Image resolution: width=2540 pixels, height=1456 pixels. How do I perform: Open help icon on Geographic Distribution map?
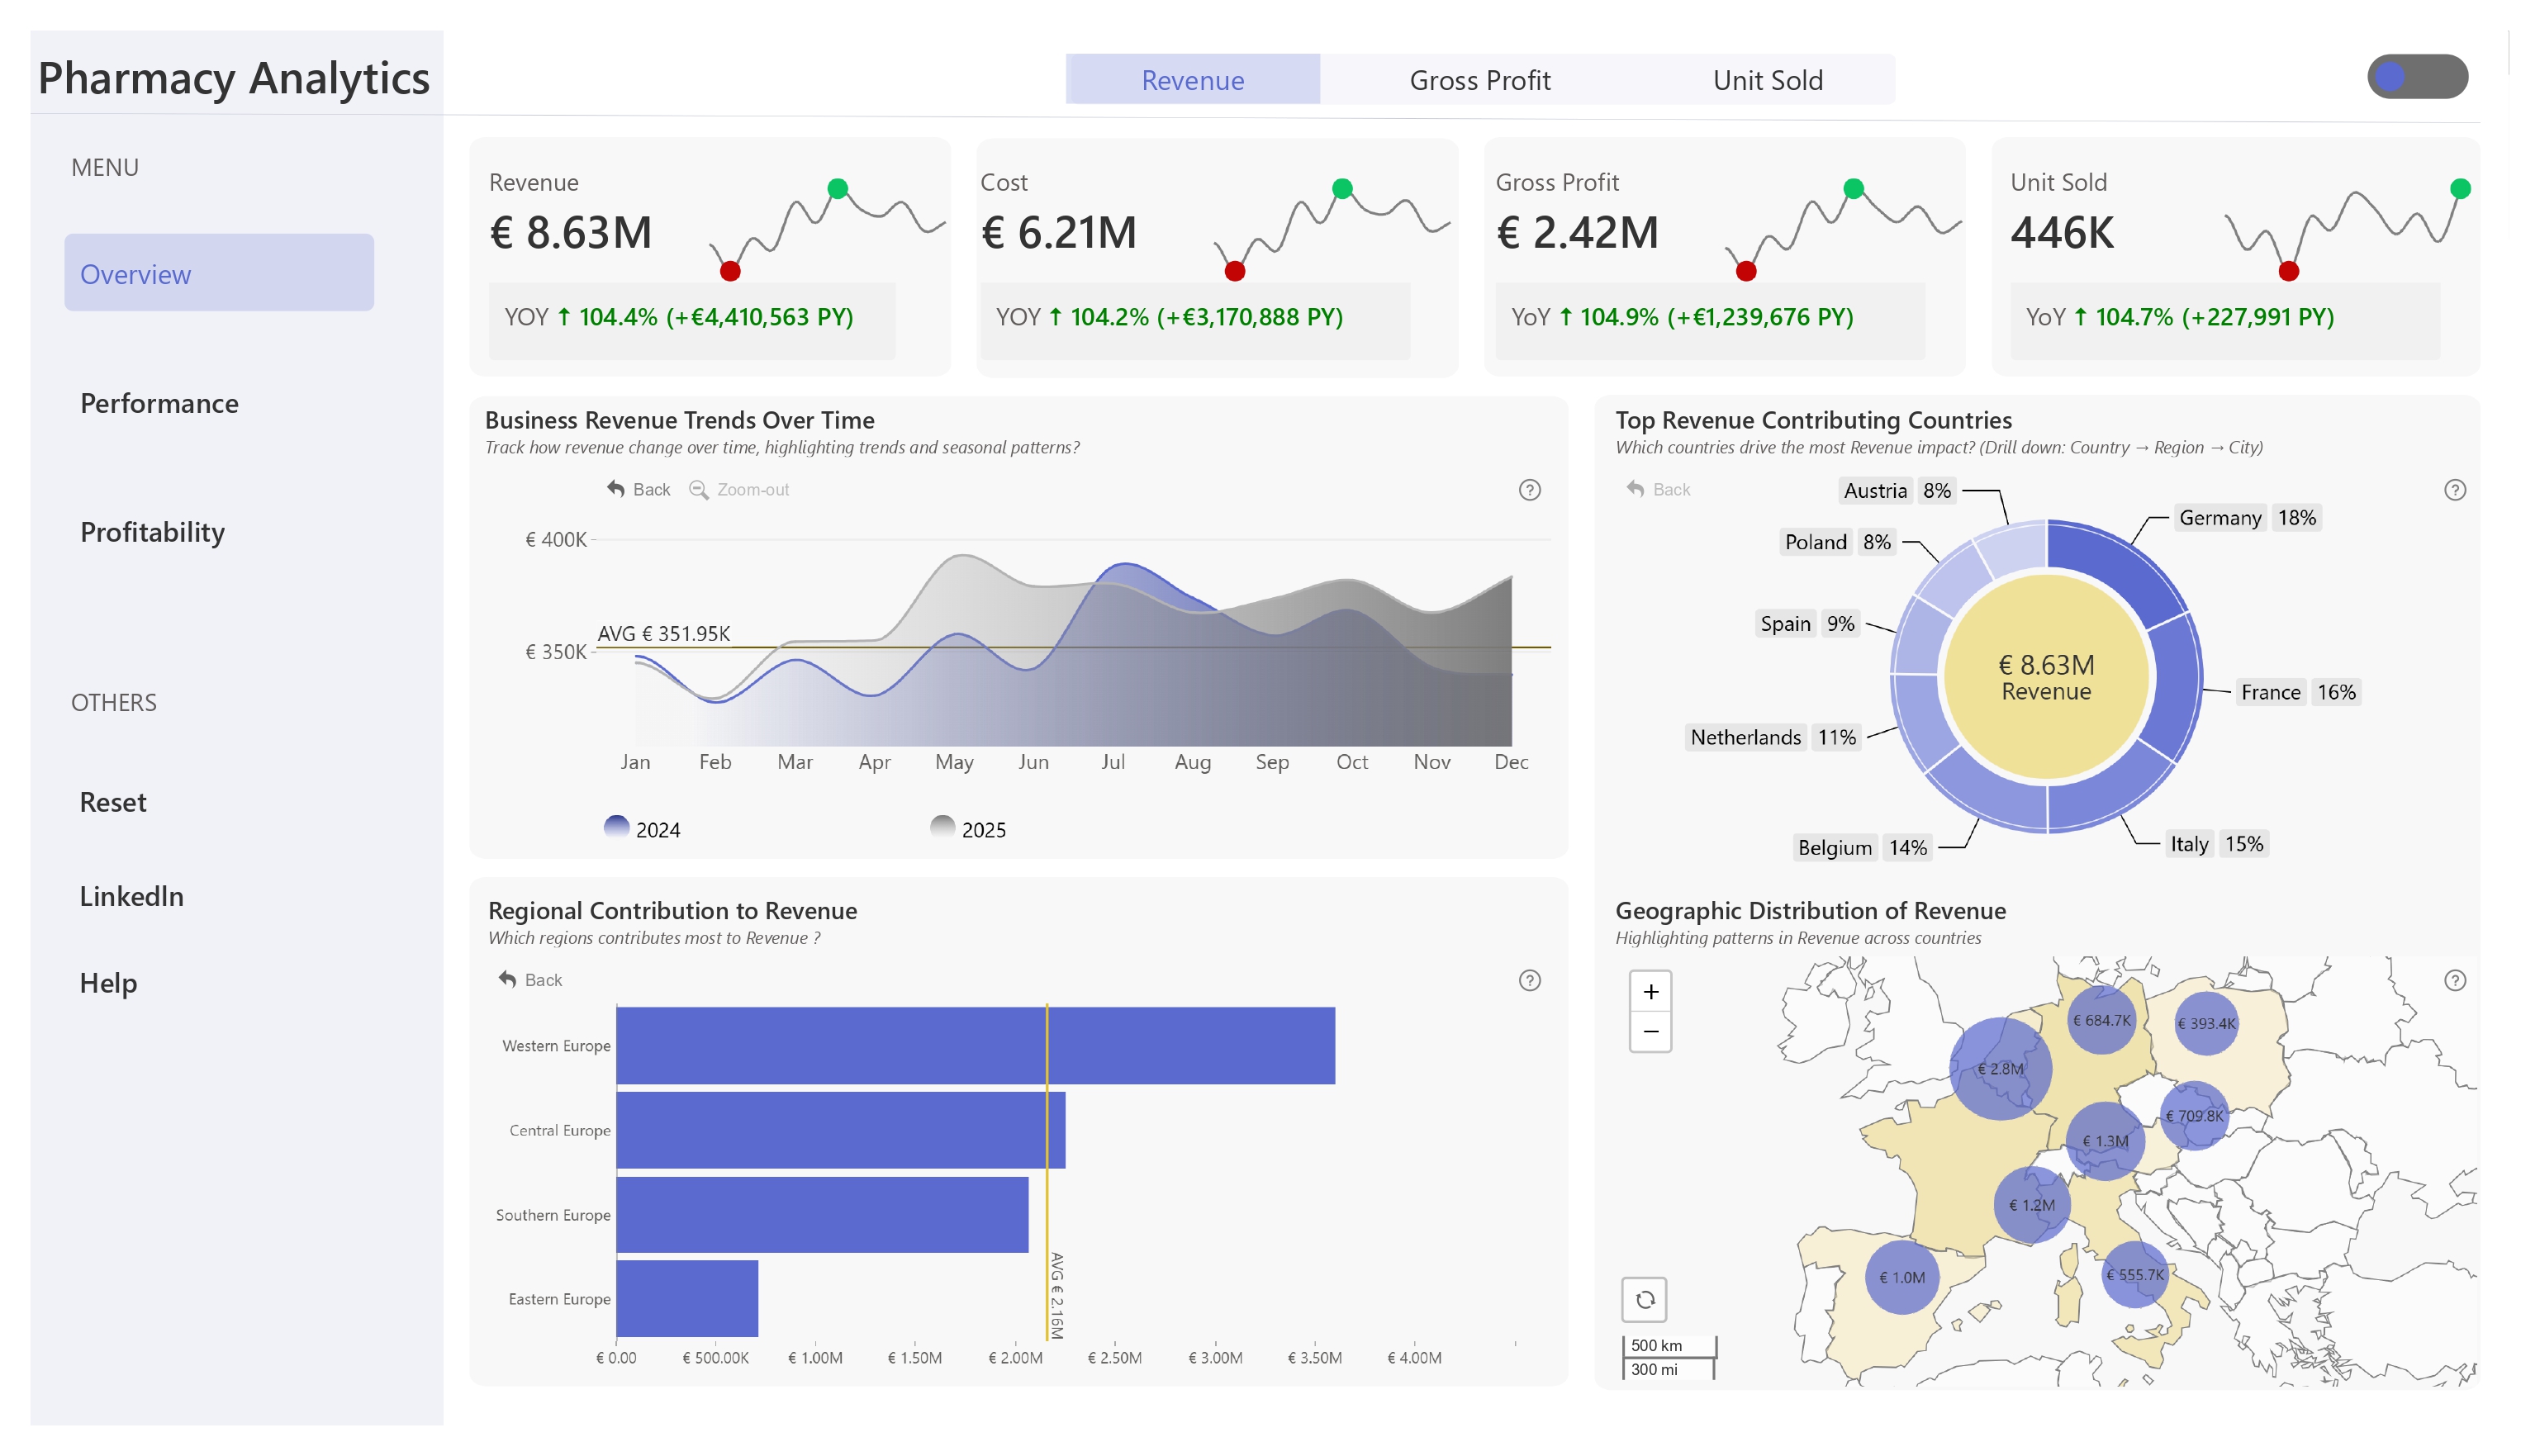pos(2454,980)
